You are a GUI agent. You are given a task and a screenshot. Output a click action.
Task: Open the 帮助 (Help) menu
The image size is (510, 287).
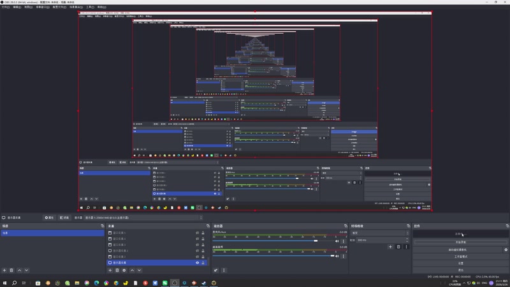pyautogui.click(x=101, y=7)
